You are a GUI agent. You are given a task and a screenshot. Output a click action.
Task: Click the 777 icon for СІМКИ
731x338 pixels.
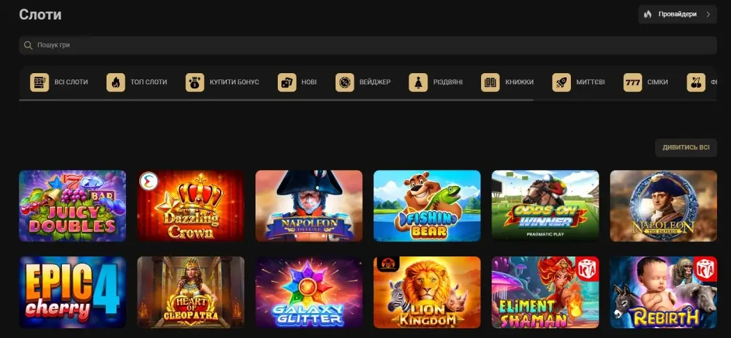point(633,82)
